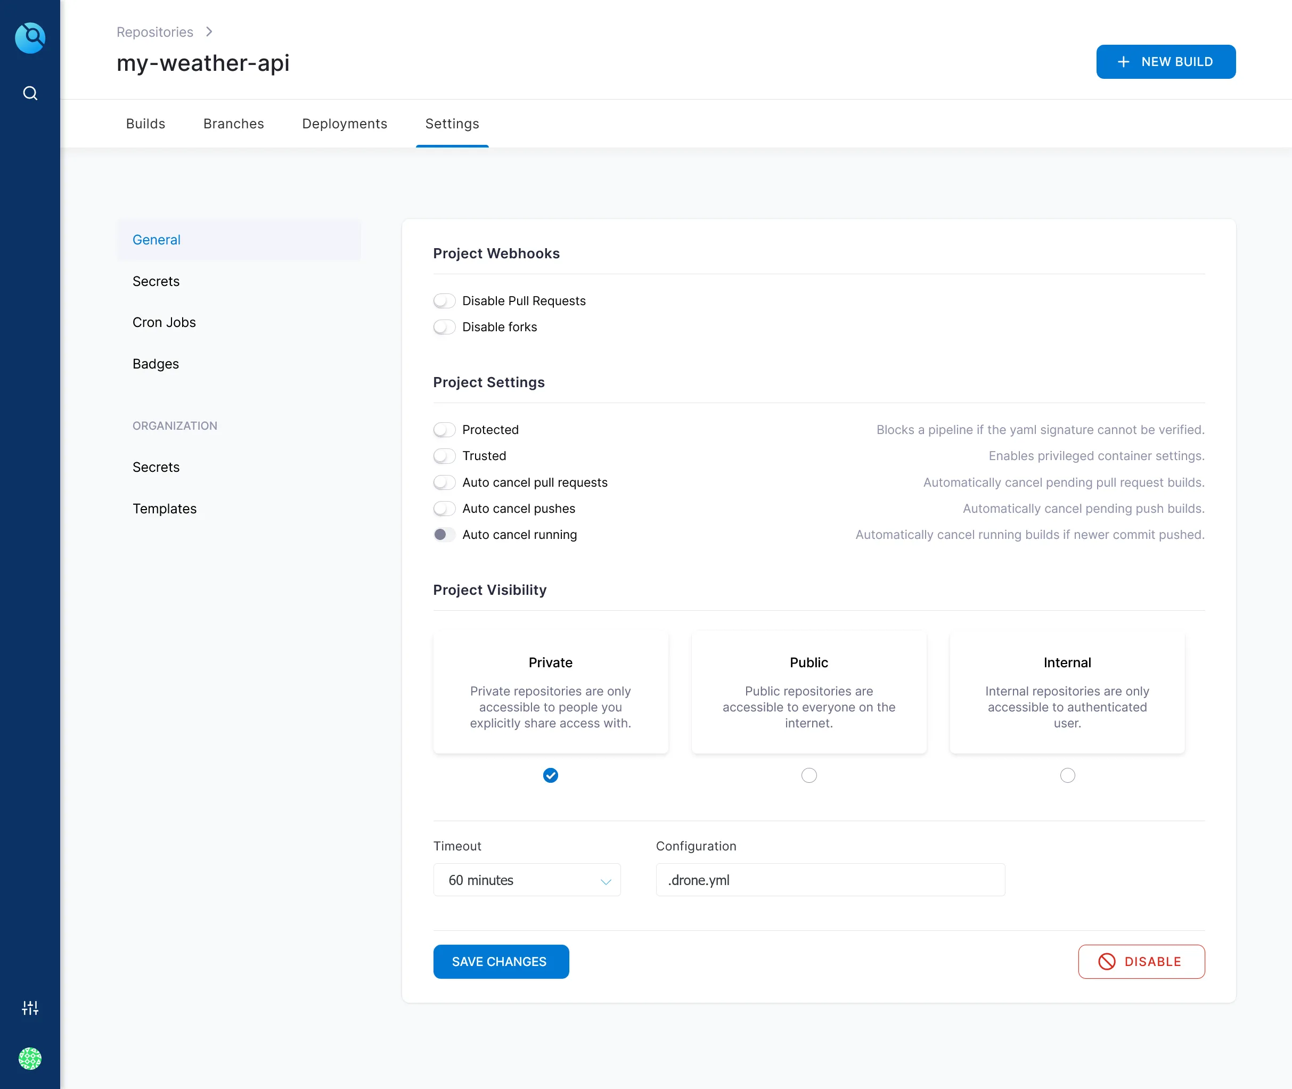The height and width of the screenshot is (1089, 1292).
Task: Click the plus icon inside New Build button
Action: point(1124,61)
